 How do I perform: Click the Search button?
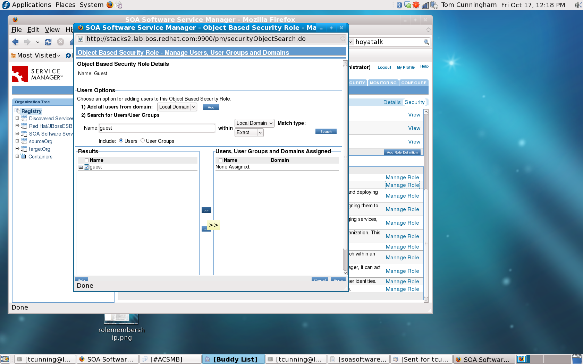(326, 132)
